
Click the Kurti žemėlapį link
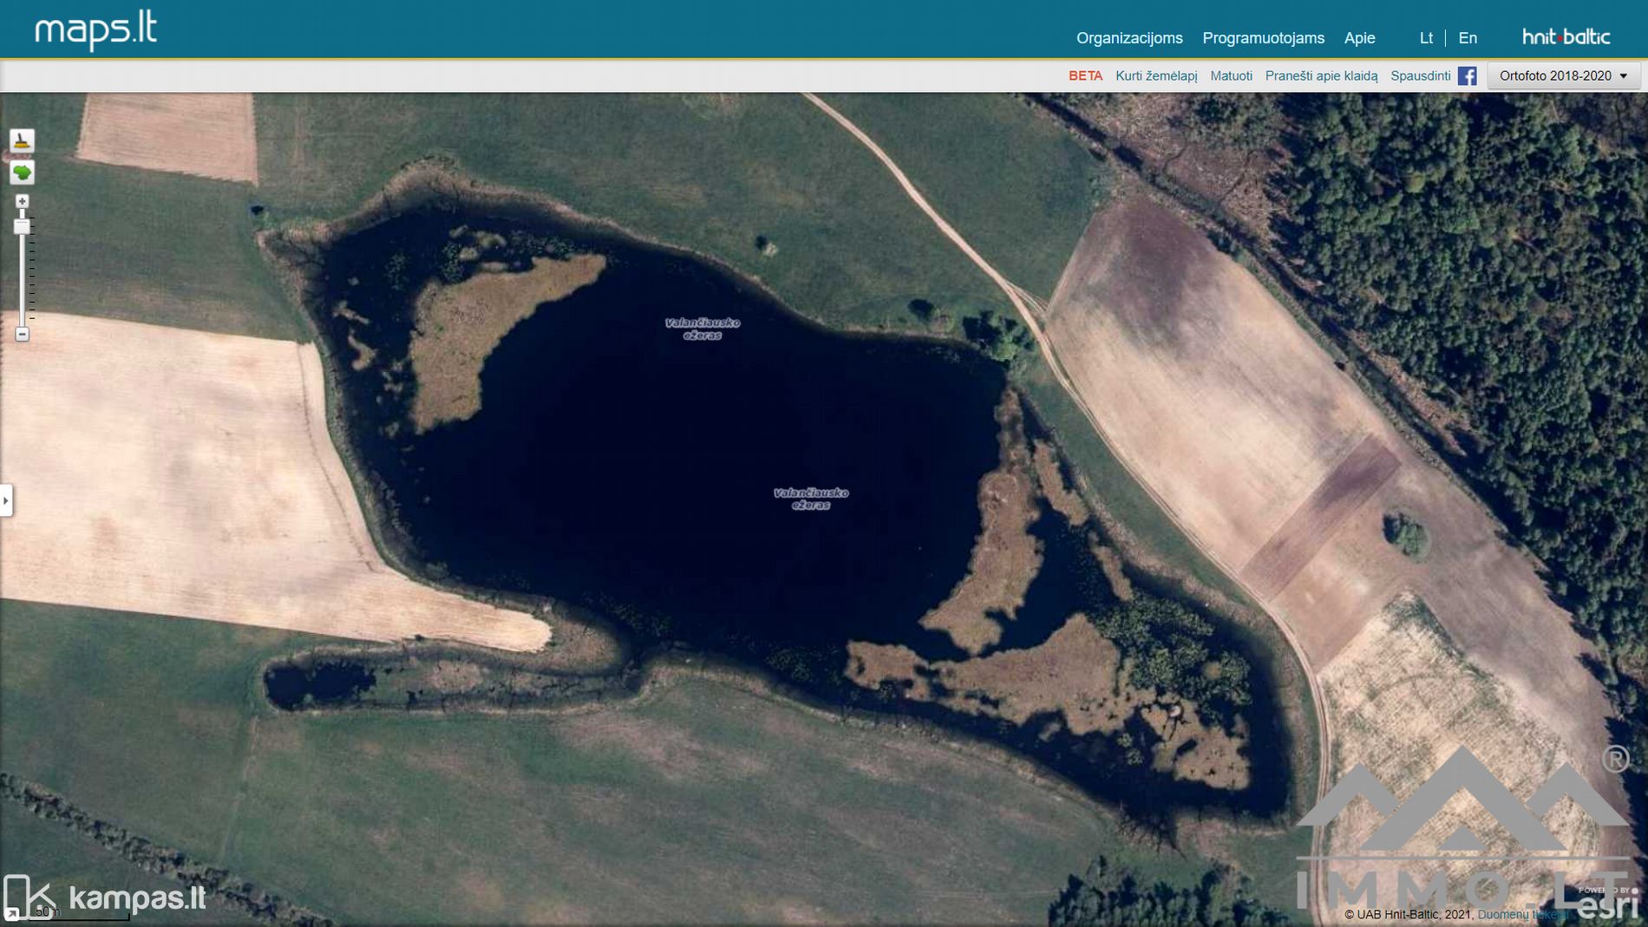click(x=1156, y=76)
